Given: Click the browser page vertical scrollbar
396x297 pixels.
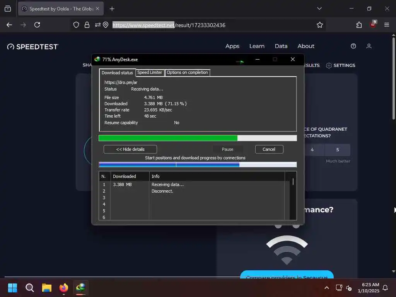Looking at the screenshot, I should 393,78.
